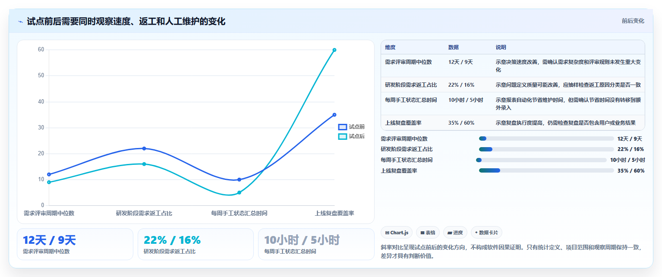The height and width of the screenshot is (277, 662).
Task: Click the 说明 table column header
Action: 501,47
